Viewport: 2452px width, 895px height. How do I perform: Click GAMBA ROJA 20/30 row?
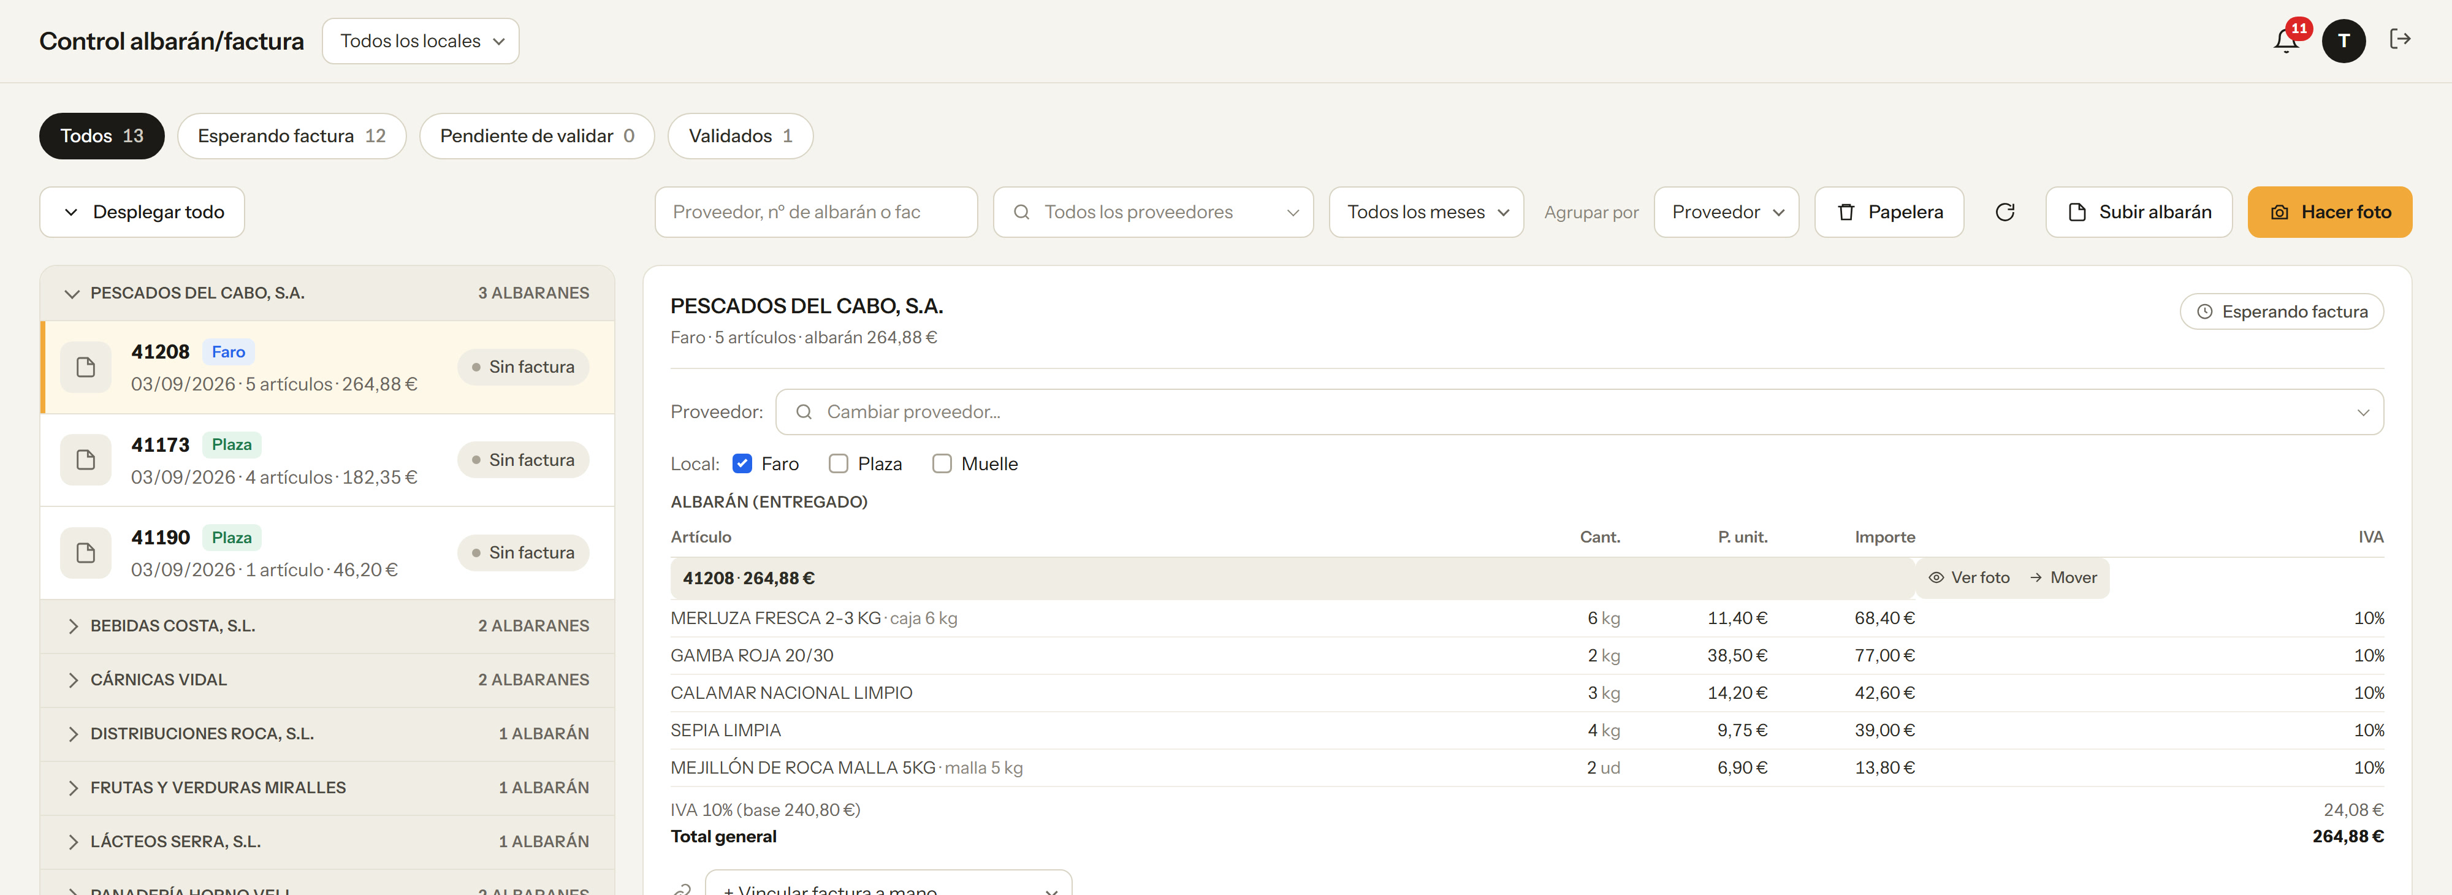pos(1527,656)
